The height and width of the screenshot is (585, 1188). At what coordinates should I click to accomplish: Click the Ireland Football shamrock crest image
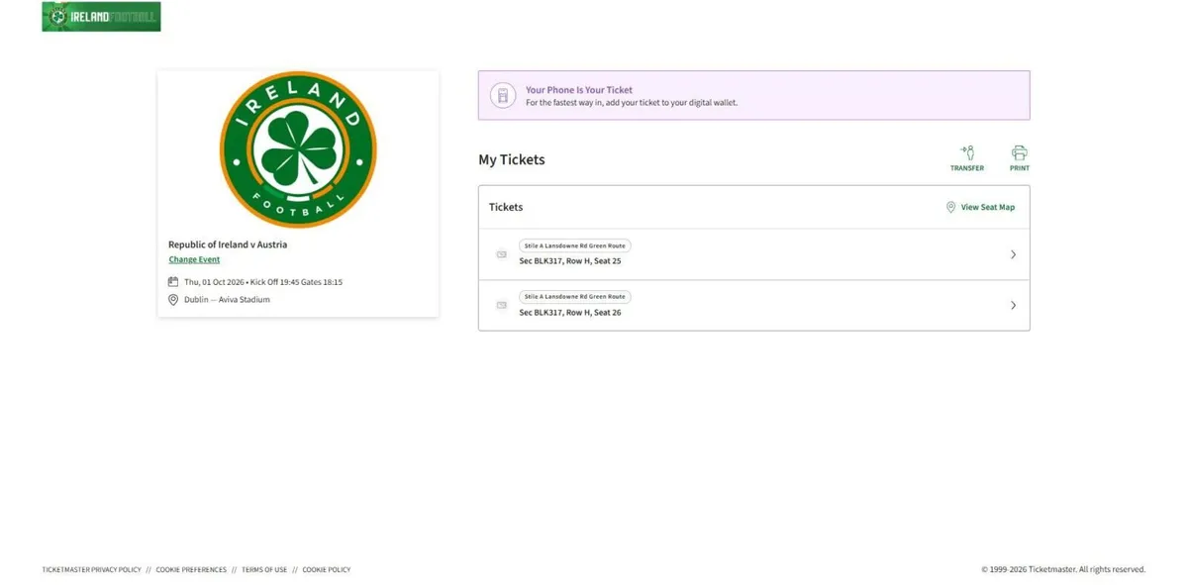(298, 150)
